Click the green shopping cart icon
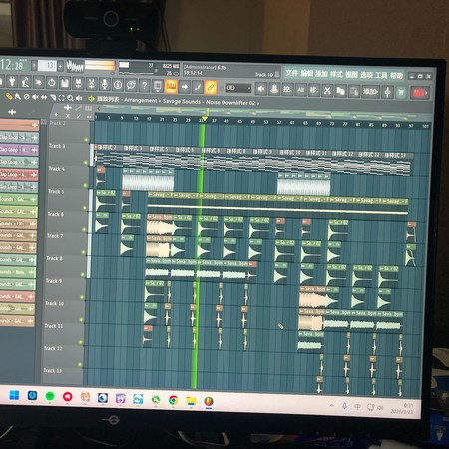 (401, 92)
